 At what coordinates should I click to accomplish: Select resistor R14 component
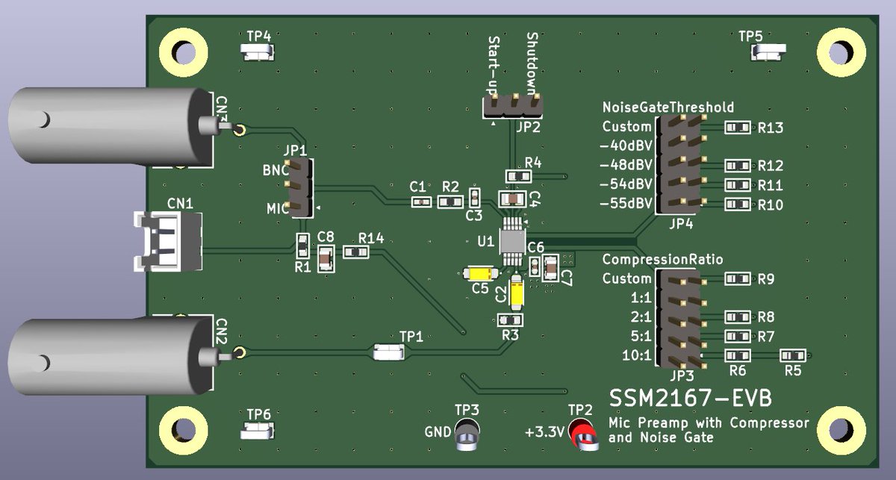pos(355,252)
